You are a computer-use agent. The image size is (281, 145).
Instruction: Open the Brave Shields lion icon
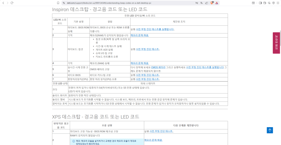tap(212, 3)
